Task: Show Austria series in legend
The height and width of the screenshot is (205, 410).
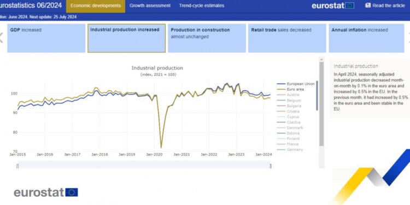Action: pos(288,95)
